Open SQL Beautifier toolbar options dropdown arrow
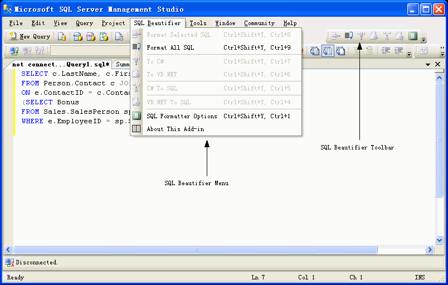 [424, 40]
